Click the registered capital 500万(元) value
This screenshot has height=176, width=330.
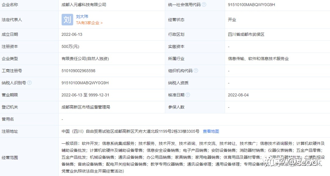point(70,46)
